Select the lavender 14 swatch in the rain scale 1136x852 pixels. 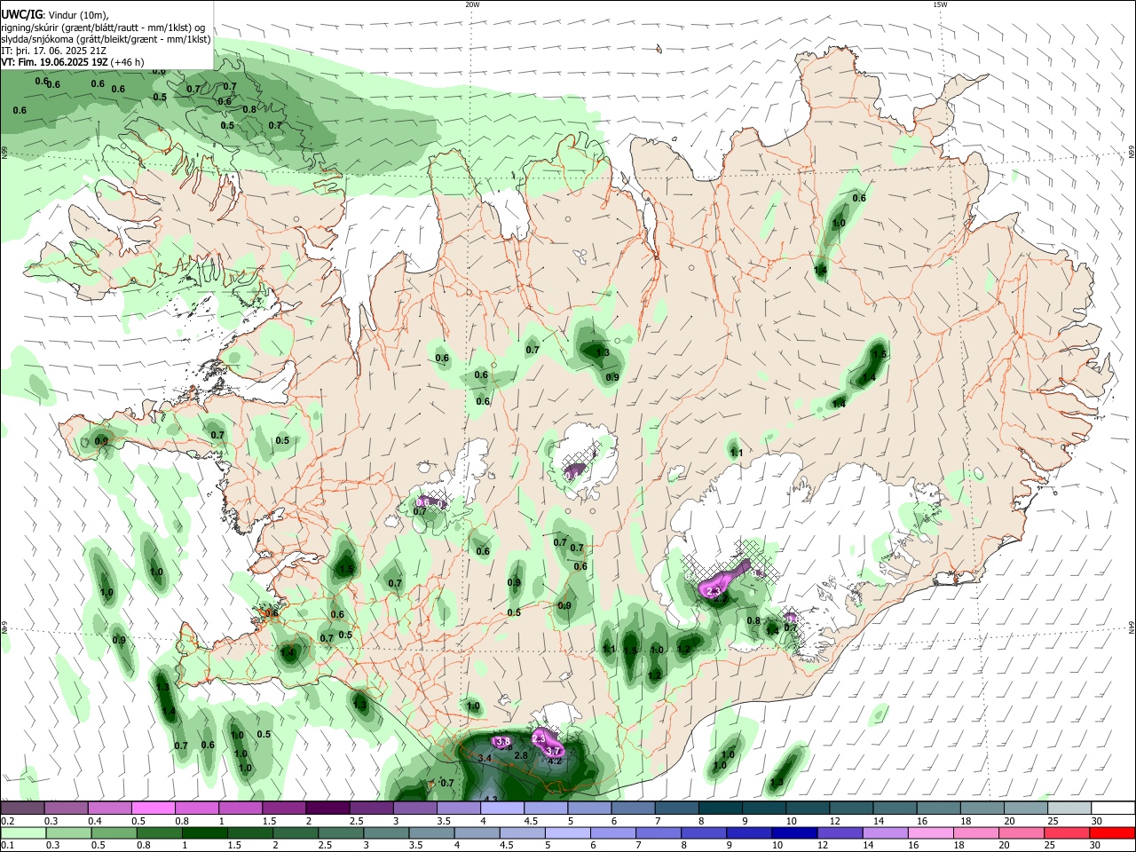pos(885,833)
